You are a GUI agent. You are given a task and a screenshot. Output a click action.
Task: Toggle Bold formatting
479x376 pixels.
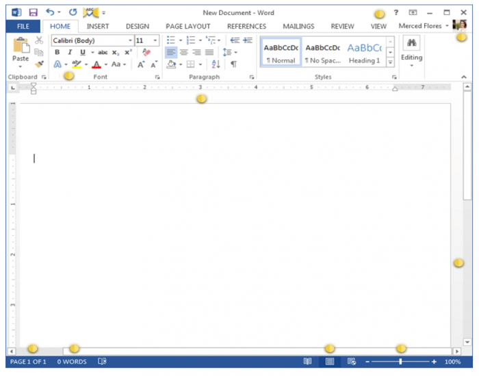pyautogui.click(x=57, y=52)
